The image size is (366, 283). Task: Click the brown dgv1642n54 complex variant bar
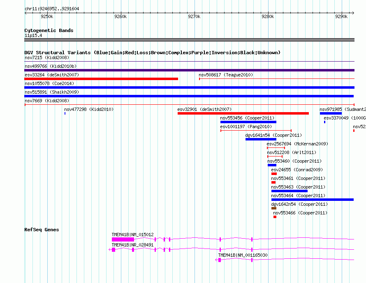coord(274,208)
